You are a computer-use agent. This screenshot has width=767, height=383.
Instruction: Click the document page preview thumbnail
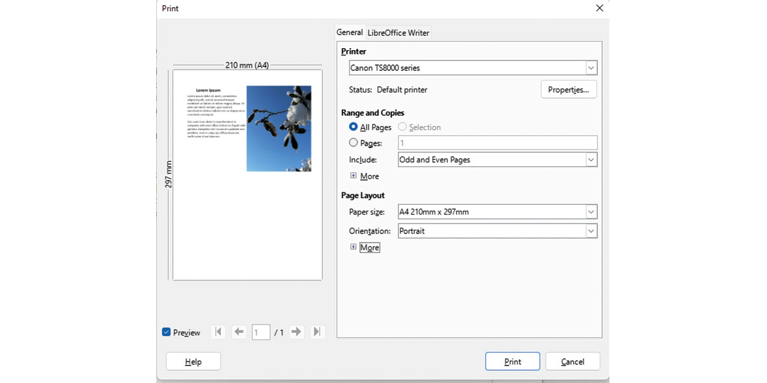(x=247, y=175)
